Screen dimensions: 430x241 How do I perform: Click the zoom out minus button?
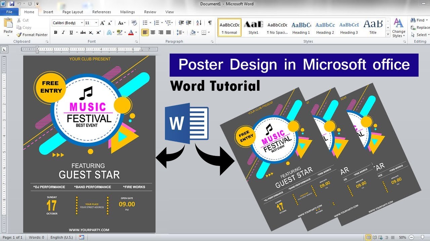411,237
